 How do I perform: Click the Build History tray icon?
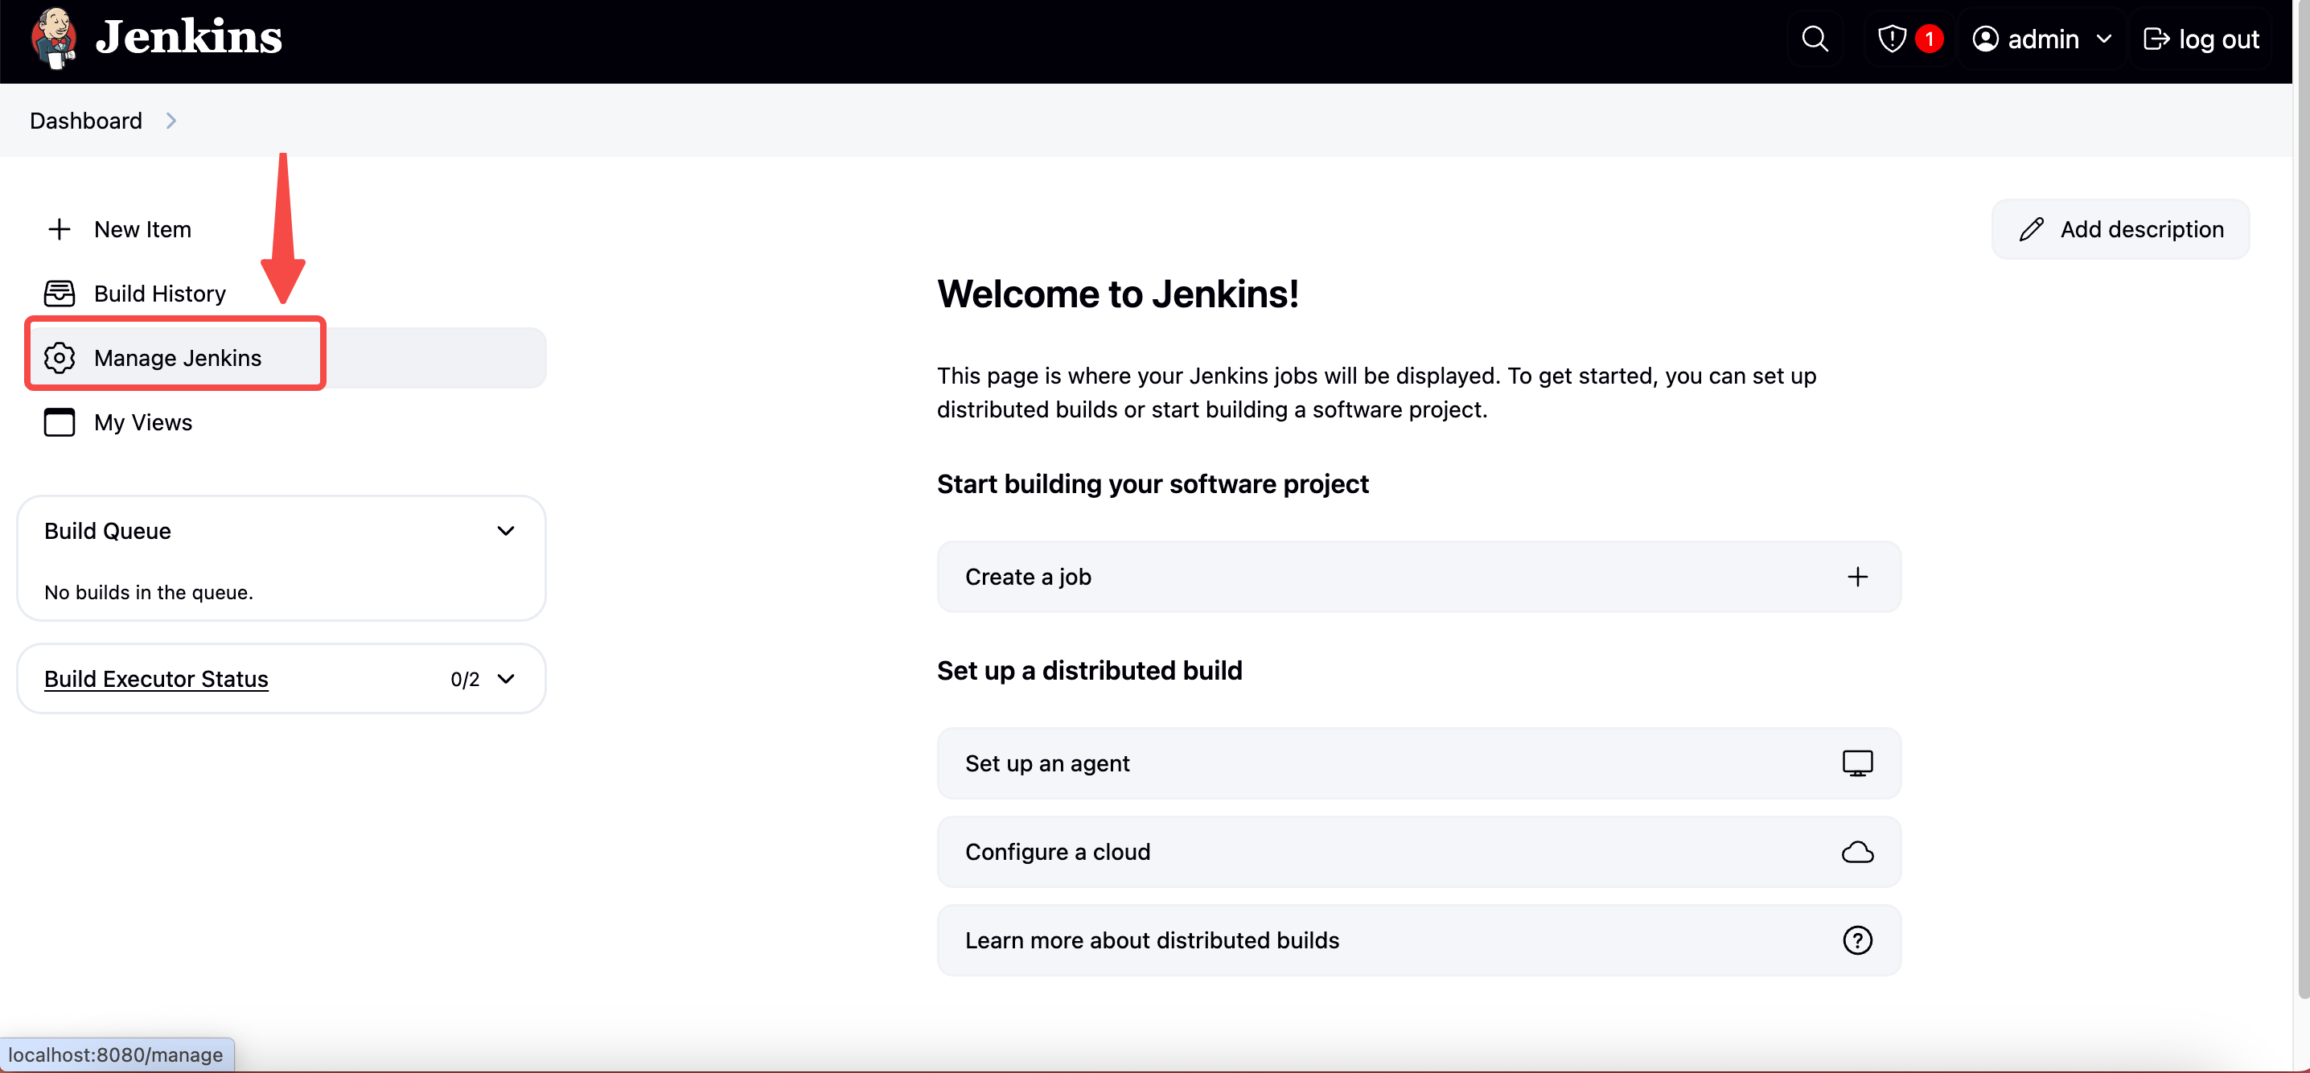click(60, 293)
